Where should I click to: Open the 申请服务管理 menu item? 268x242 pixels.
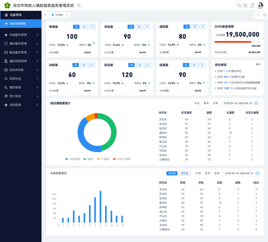click(21, 35)
